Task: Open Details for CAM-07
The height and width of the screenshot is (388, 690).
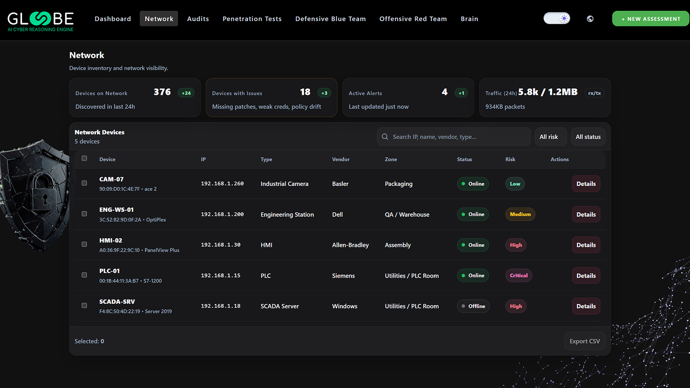Action: coord(586,184)
